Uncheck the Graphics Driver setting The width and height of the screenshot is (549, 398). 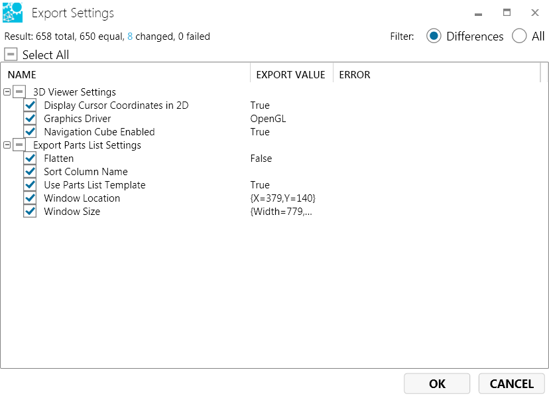point(30,119)
